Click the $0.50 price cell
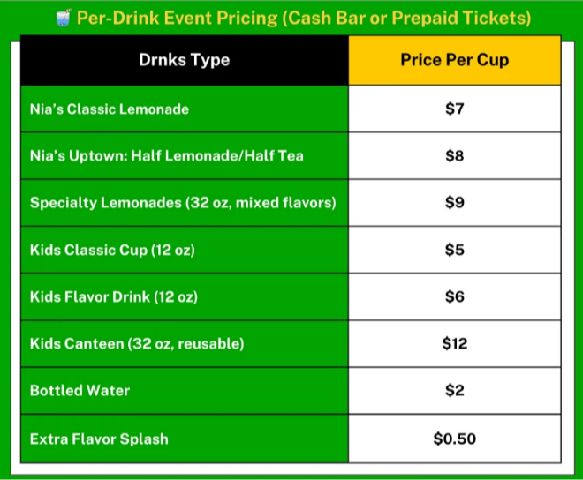The height and width of the screenshot is (480, 583). coord(454,439)
